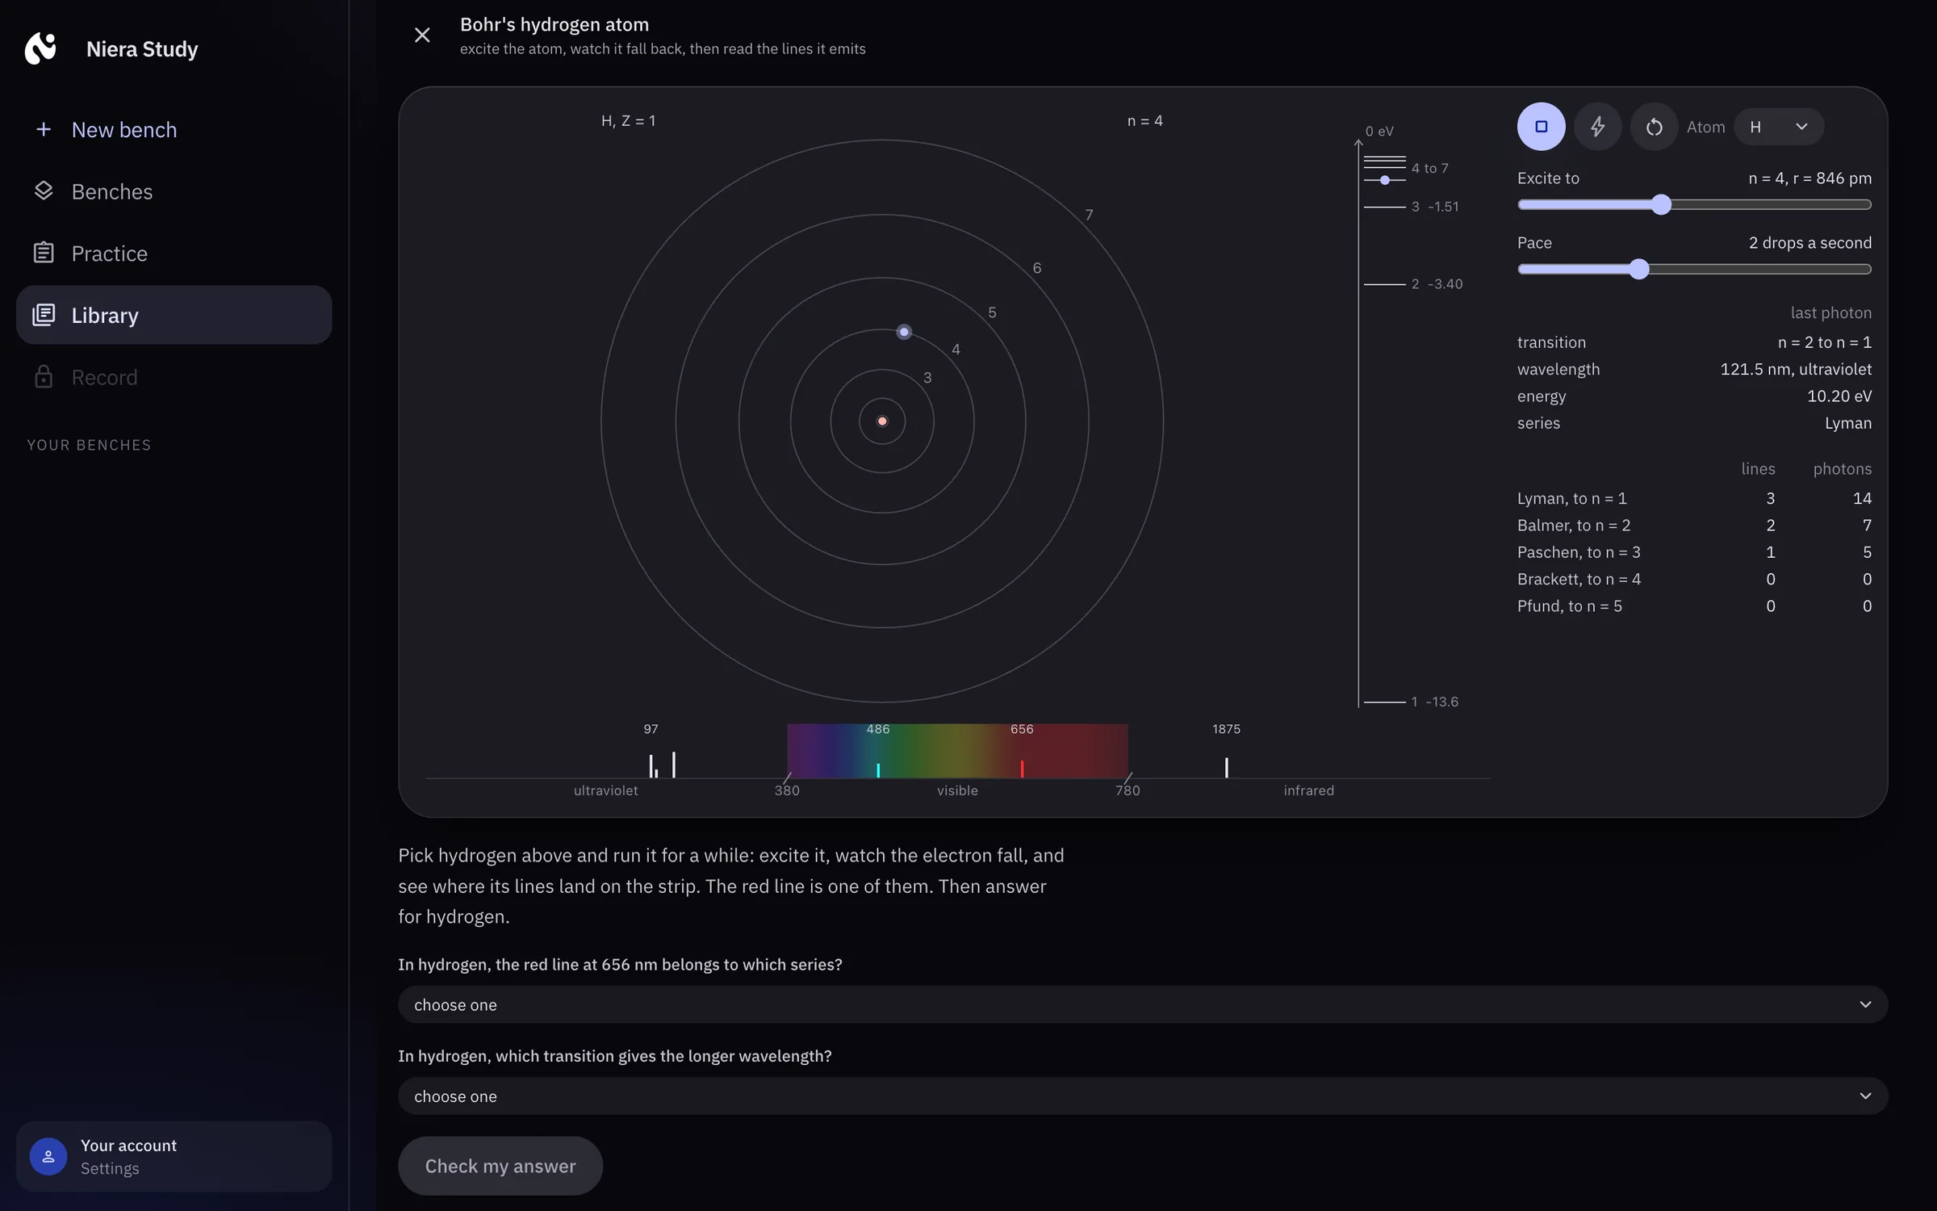
Task: Click the 1875 infrared spectral line
Action: (x=1226, y=767)
